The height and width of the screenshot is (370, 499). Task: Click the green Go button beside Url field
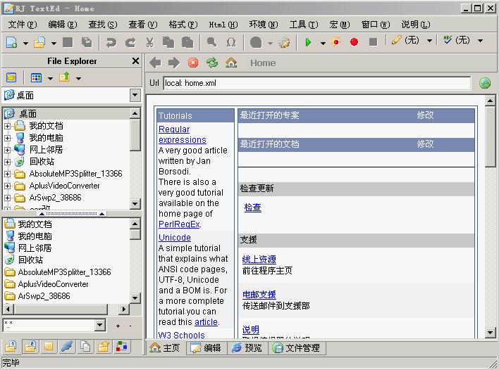click(485, 83)
